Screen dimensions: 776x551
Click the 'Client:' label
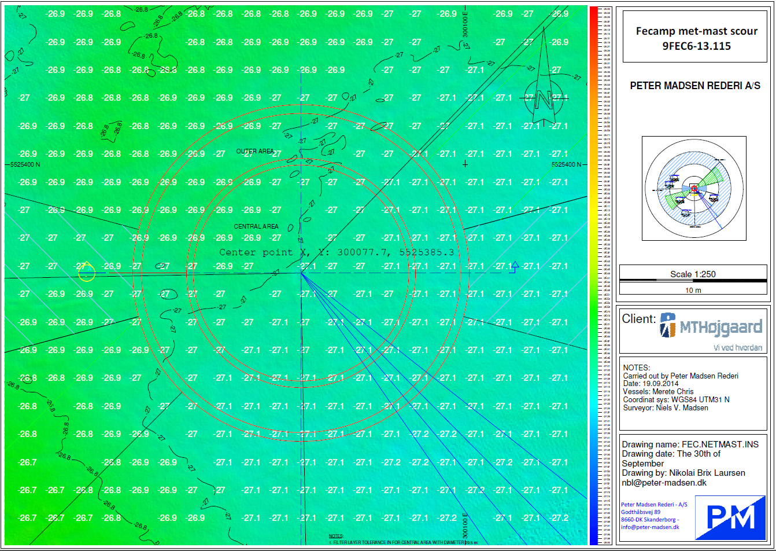(x=638, y=319)
